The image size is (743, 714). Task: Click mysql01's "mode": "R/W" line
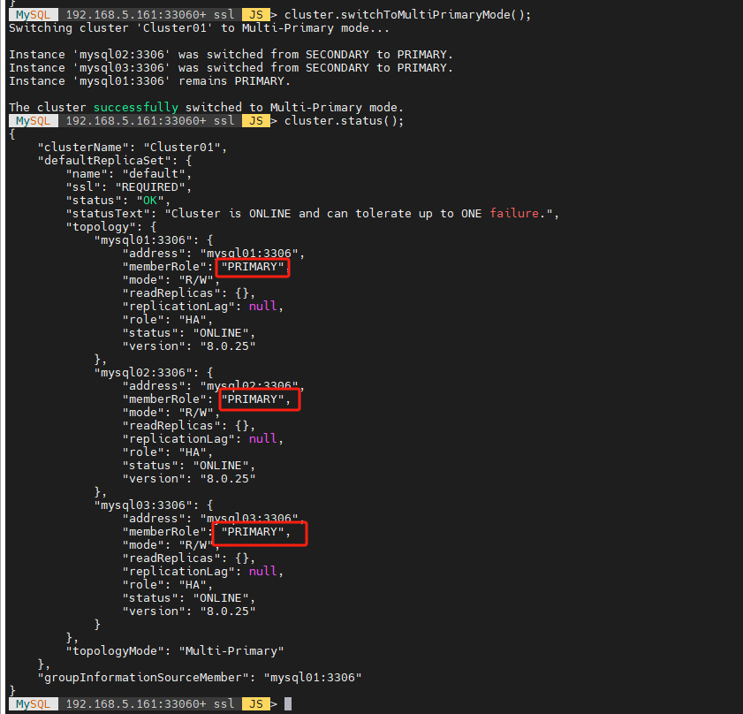171,280
